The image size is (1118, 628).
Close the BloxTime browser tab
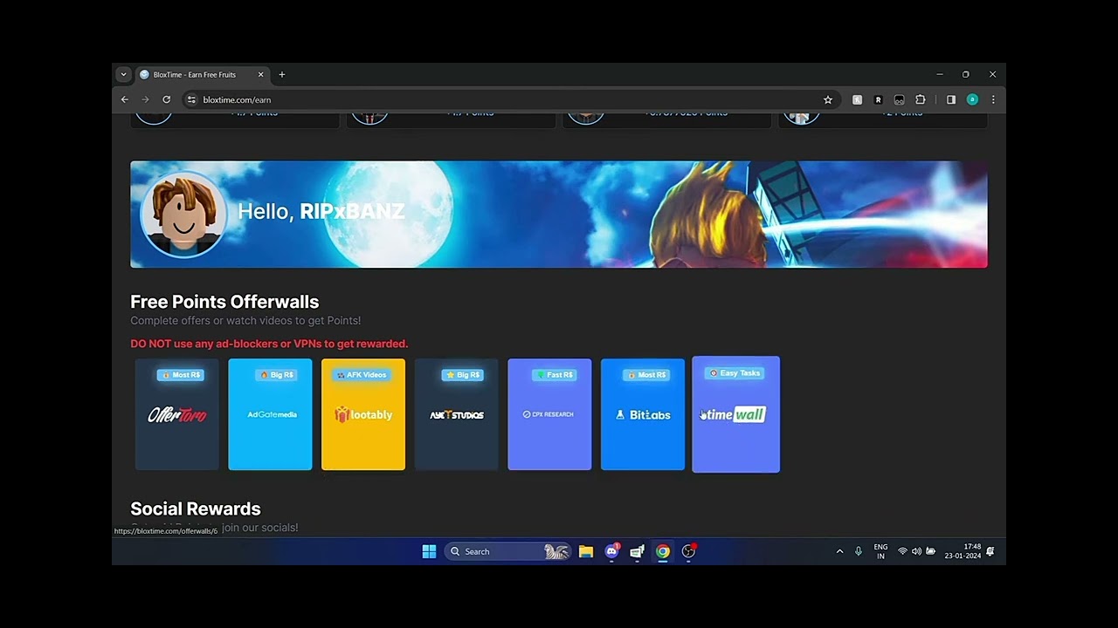pos(260,74)
